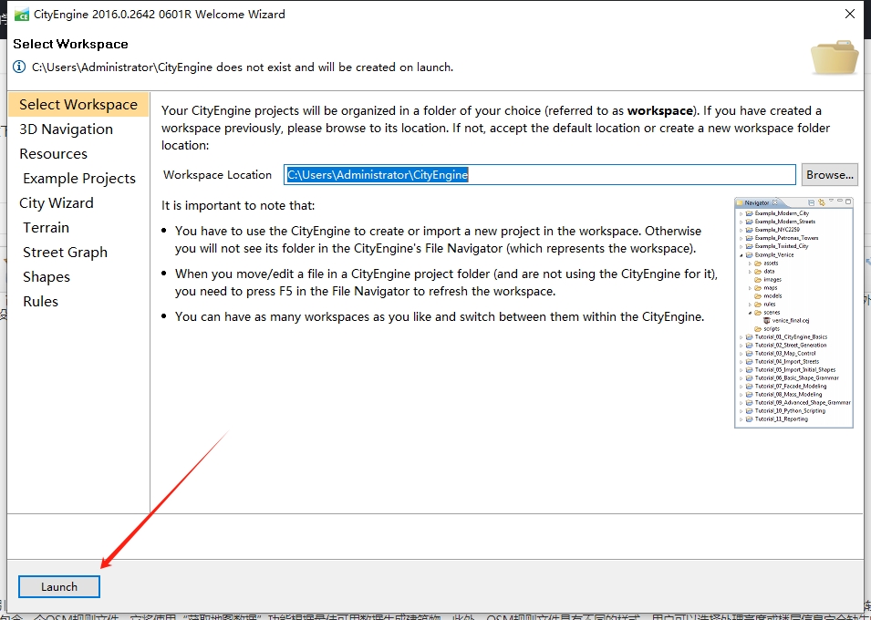Open the Browse... folder chooser
The image size is (871, 620).
click(x=829, y=174)
